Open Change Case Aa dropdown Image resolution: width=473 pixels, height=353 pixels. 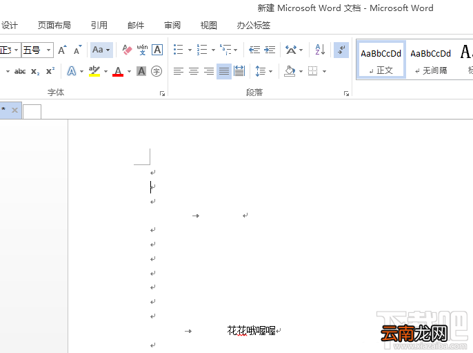[x=101, y=50]
